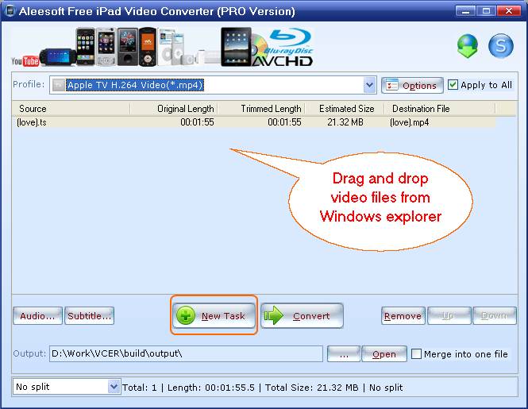Click the Blu-ray Disc logo

click(290, 42)
